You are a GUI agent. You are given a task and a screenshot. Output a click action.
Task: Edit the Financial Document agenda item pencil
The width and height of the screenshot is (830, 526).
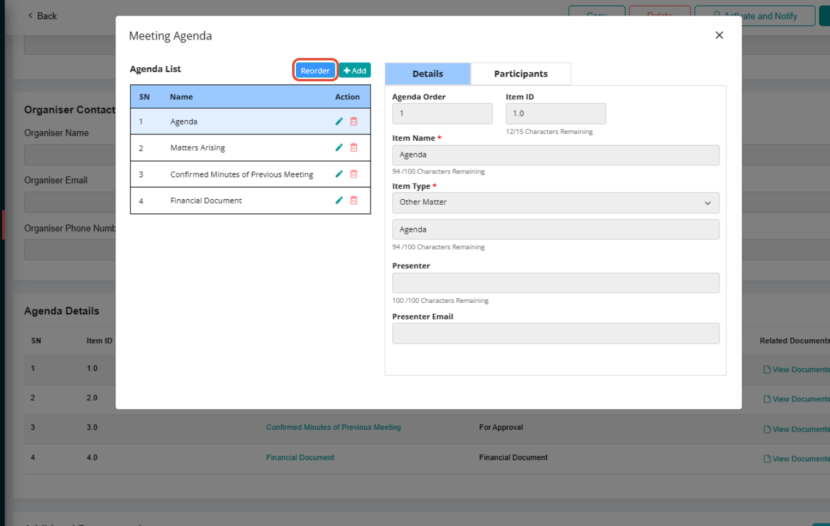tap(339, 200)
